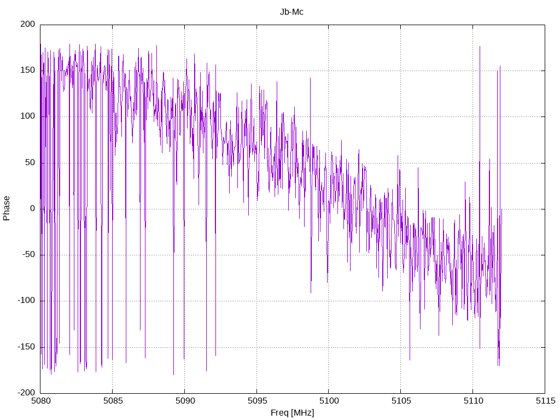The image size is (560, 420).
Task: Click the y-axis tick label '-200'
Action: (x=26, y=393)
